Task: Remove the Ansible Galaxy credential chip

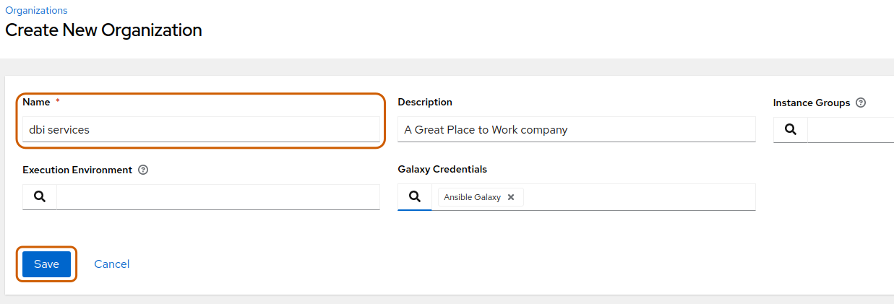Action: (x=511, y=197)
